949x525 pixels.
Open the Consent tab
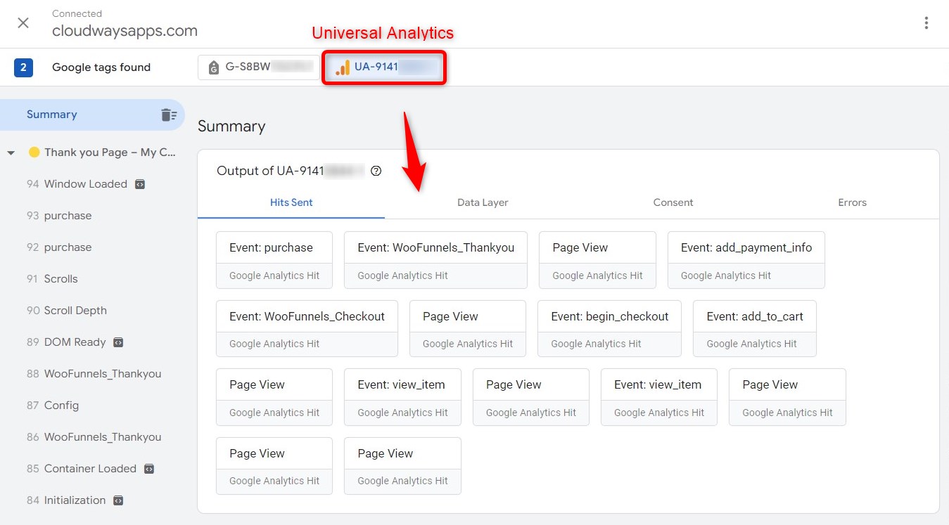tap(673, 202)
